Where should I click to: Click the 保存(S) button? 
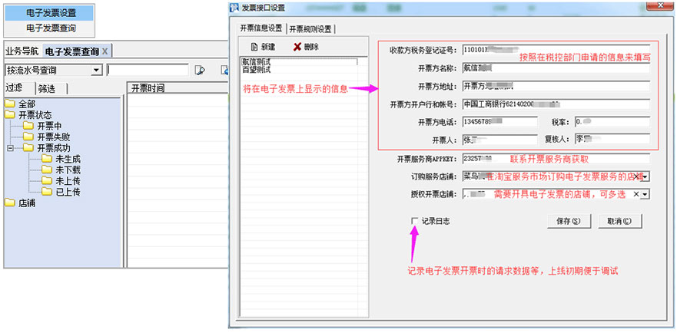click(569, 221)
